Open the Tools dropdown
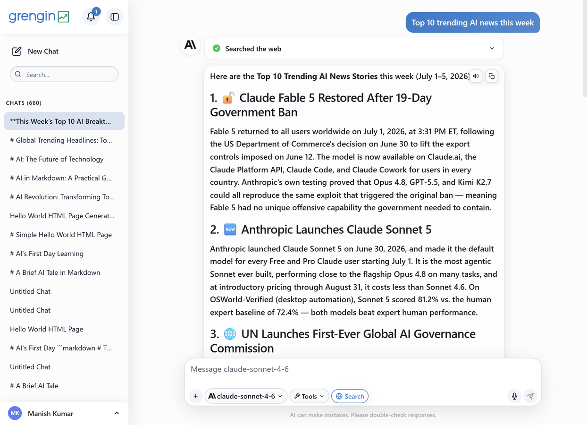 click(x=309, y=396)
